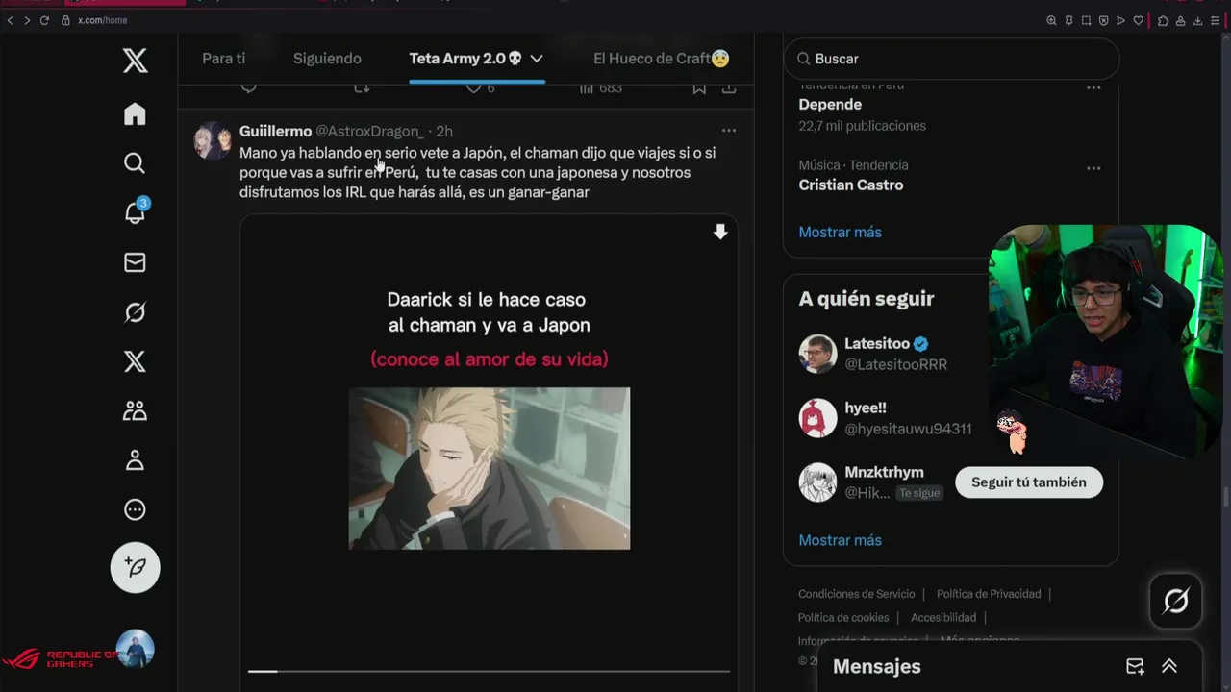Open the browser profile account icon
Viewport: 1231px width, 692px height.
[1180, 20]
